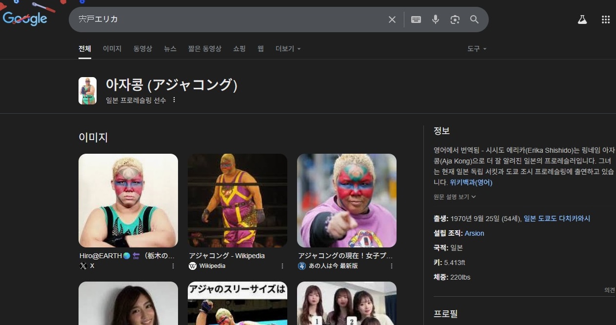Switch to the 웹 tab
This screenshot has height=325, width=616.
click(261, 49)
